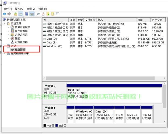Image resolution: width=168 pixels, height=134 pixels.
Task: Click the Up one level folder icon
Action: [x=16, y=14]
